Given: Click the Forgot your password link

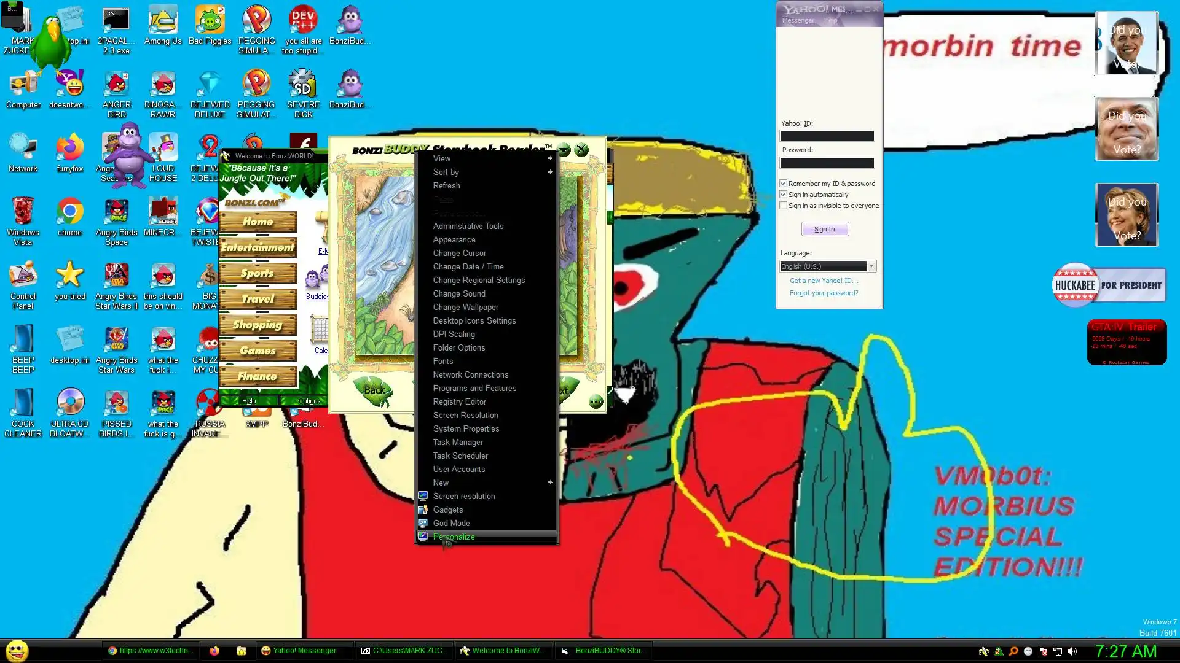Looking at the screenshot, I should 824,293.
